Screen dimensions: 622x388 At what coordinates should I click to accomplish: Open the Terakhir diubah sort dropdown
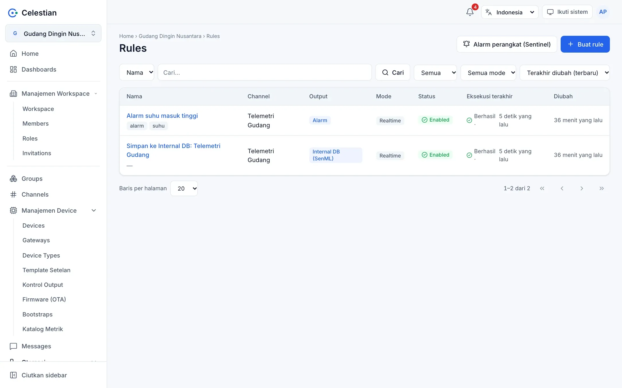point(565,73)
